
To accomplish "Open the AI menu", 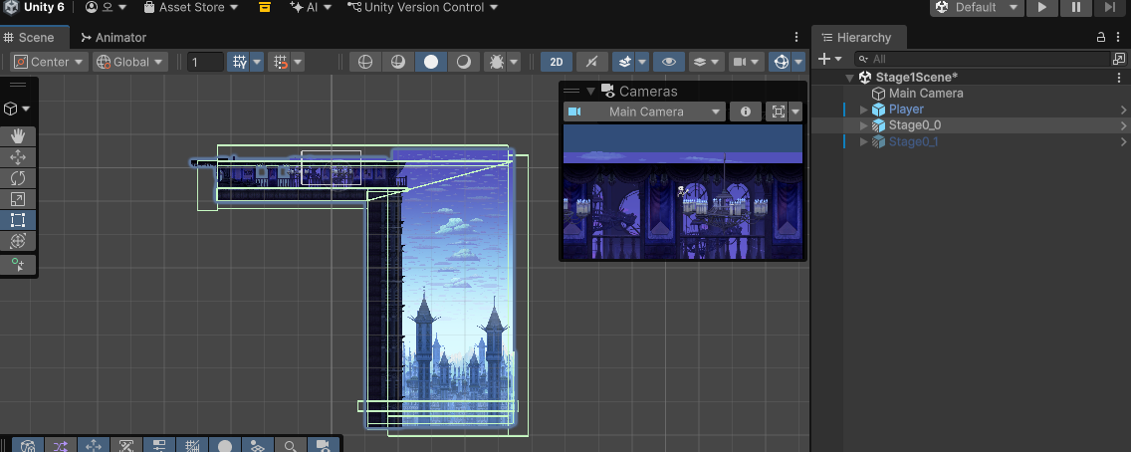I will pos(311,8).
